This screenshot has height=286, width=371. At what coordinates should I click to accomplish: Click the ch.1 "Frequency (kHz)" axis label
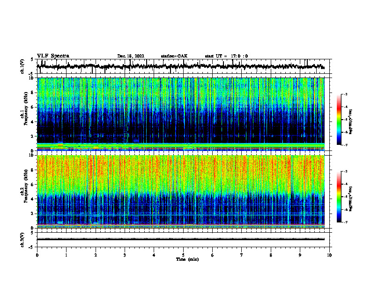(x=26, y=109)
